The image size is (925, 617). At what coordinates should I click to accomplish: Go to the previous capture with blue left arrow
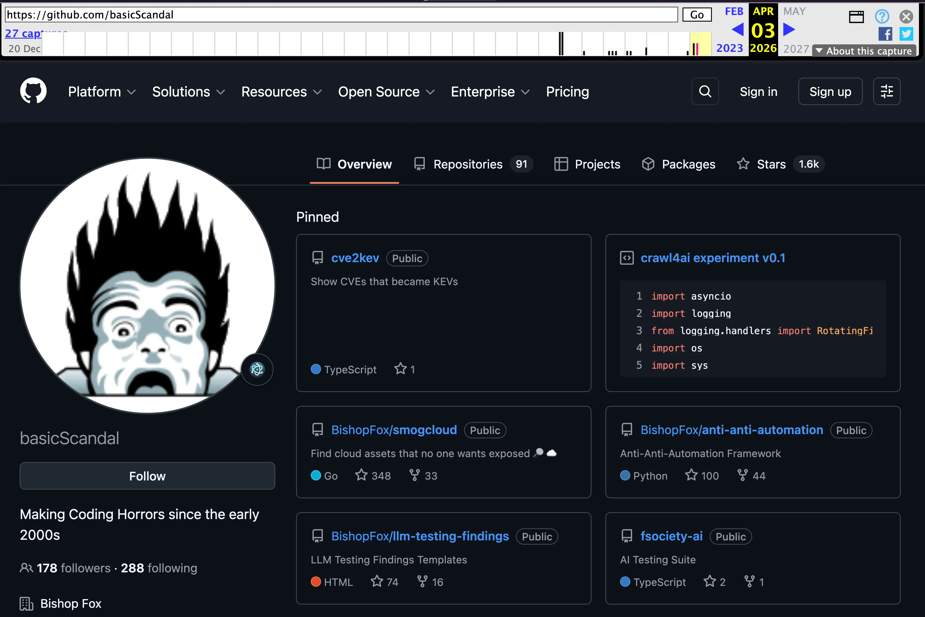click(738, 29)
